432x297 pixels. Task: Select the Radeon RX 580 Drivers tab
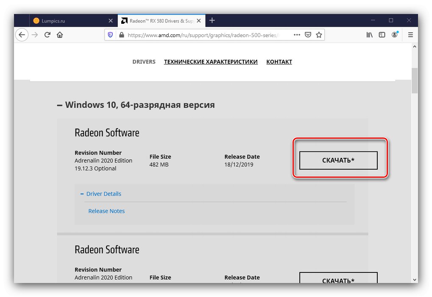162,21
